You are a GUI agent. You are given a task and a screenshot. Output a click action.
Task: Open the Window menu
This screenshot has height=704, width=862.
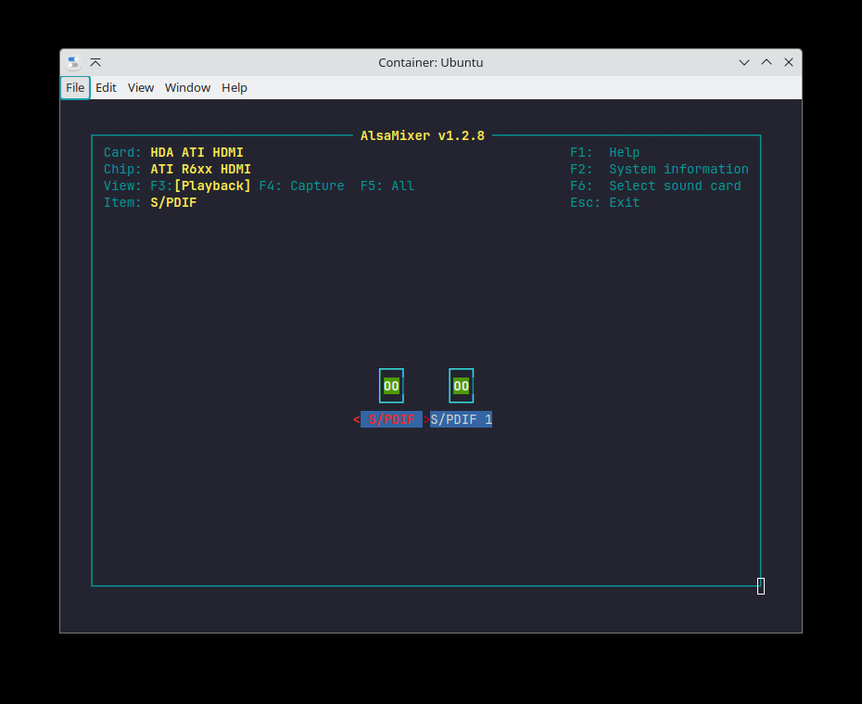pos(187,88)
